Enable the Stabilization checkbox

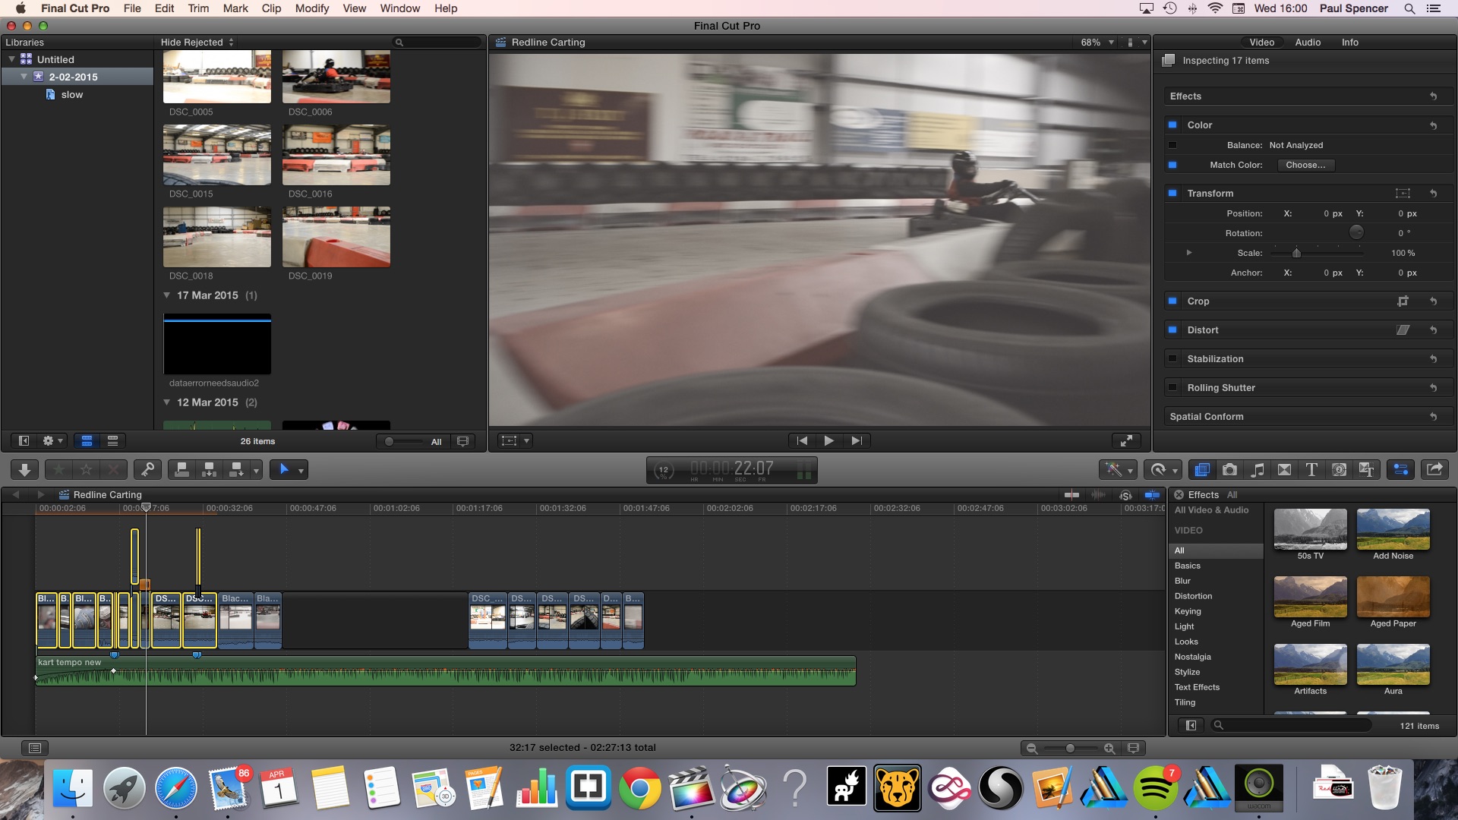[1172, 359]
